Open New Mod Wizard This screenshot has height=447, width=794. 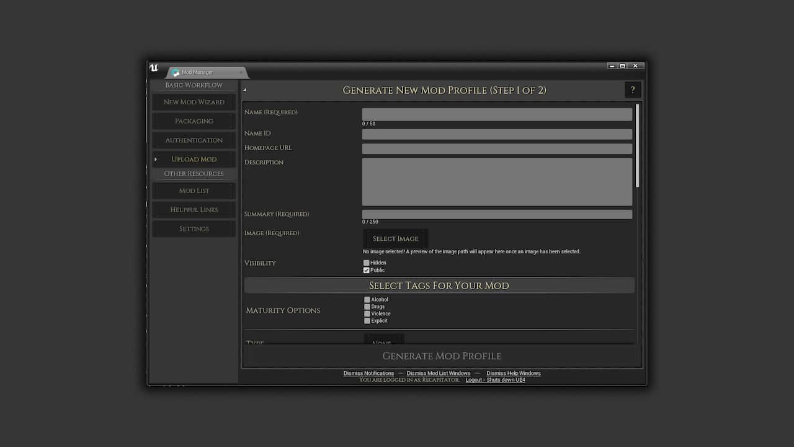194,102
